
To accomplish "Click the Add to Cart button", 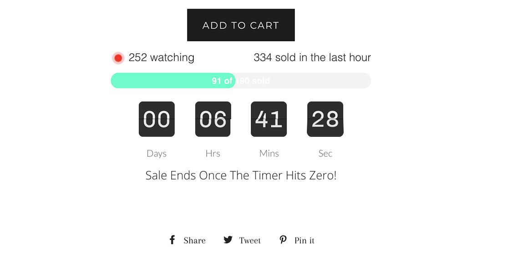I will [241, 25].
